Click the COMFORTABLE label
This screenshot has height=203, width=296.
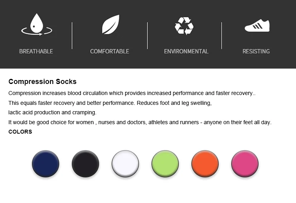coord(109,51)
